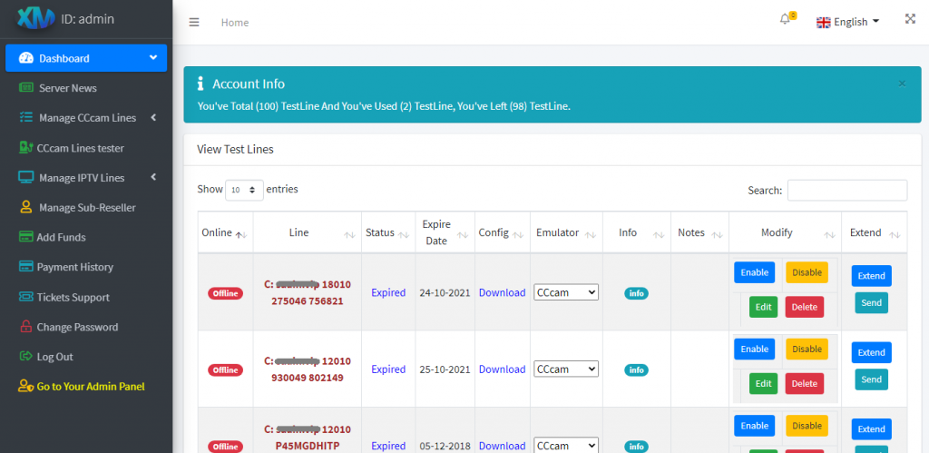This screenshot has width=929, height=453.
Task: Sort table by Emulator column
Action: [x=590, y=235]
